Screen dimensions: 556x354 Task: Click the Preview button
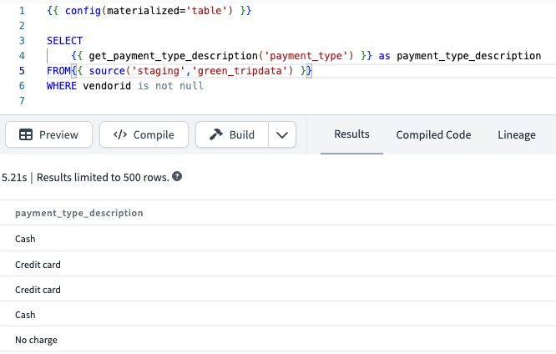49,134
